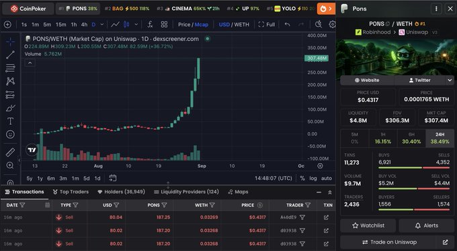Open the USD column filter

116,205
